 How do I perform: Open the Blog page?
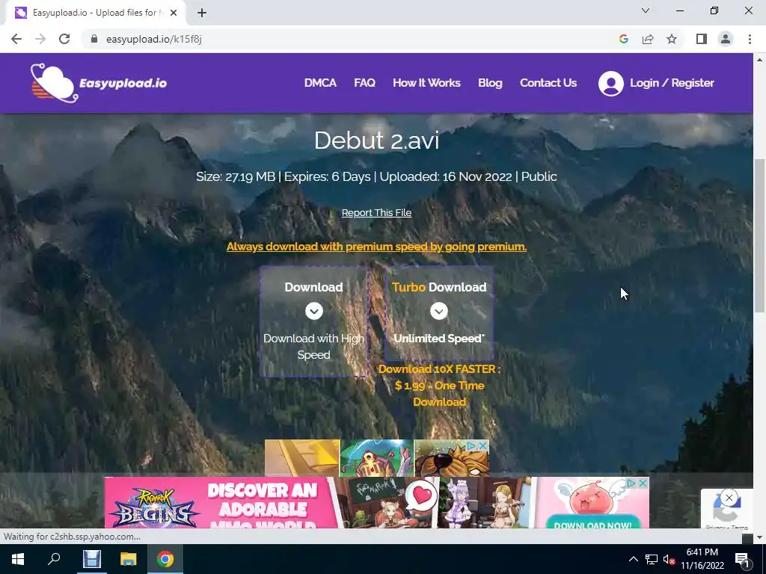point(490,83)
